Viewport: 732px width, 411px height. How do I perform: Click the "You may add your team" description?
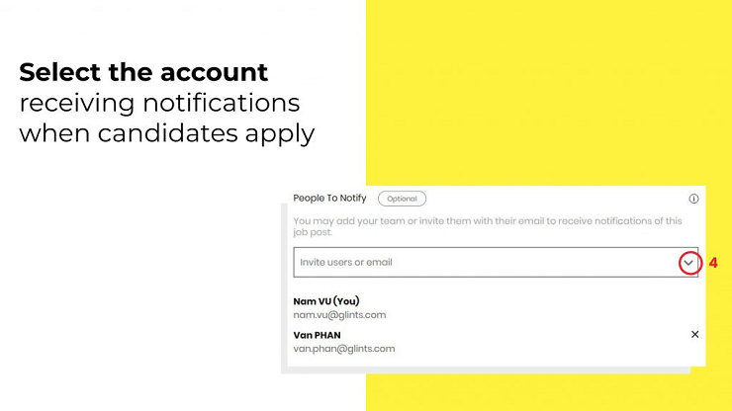488,220
